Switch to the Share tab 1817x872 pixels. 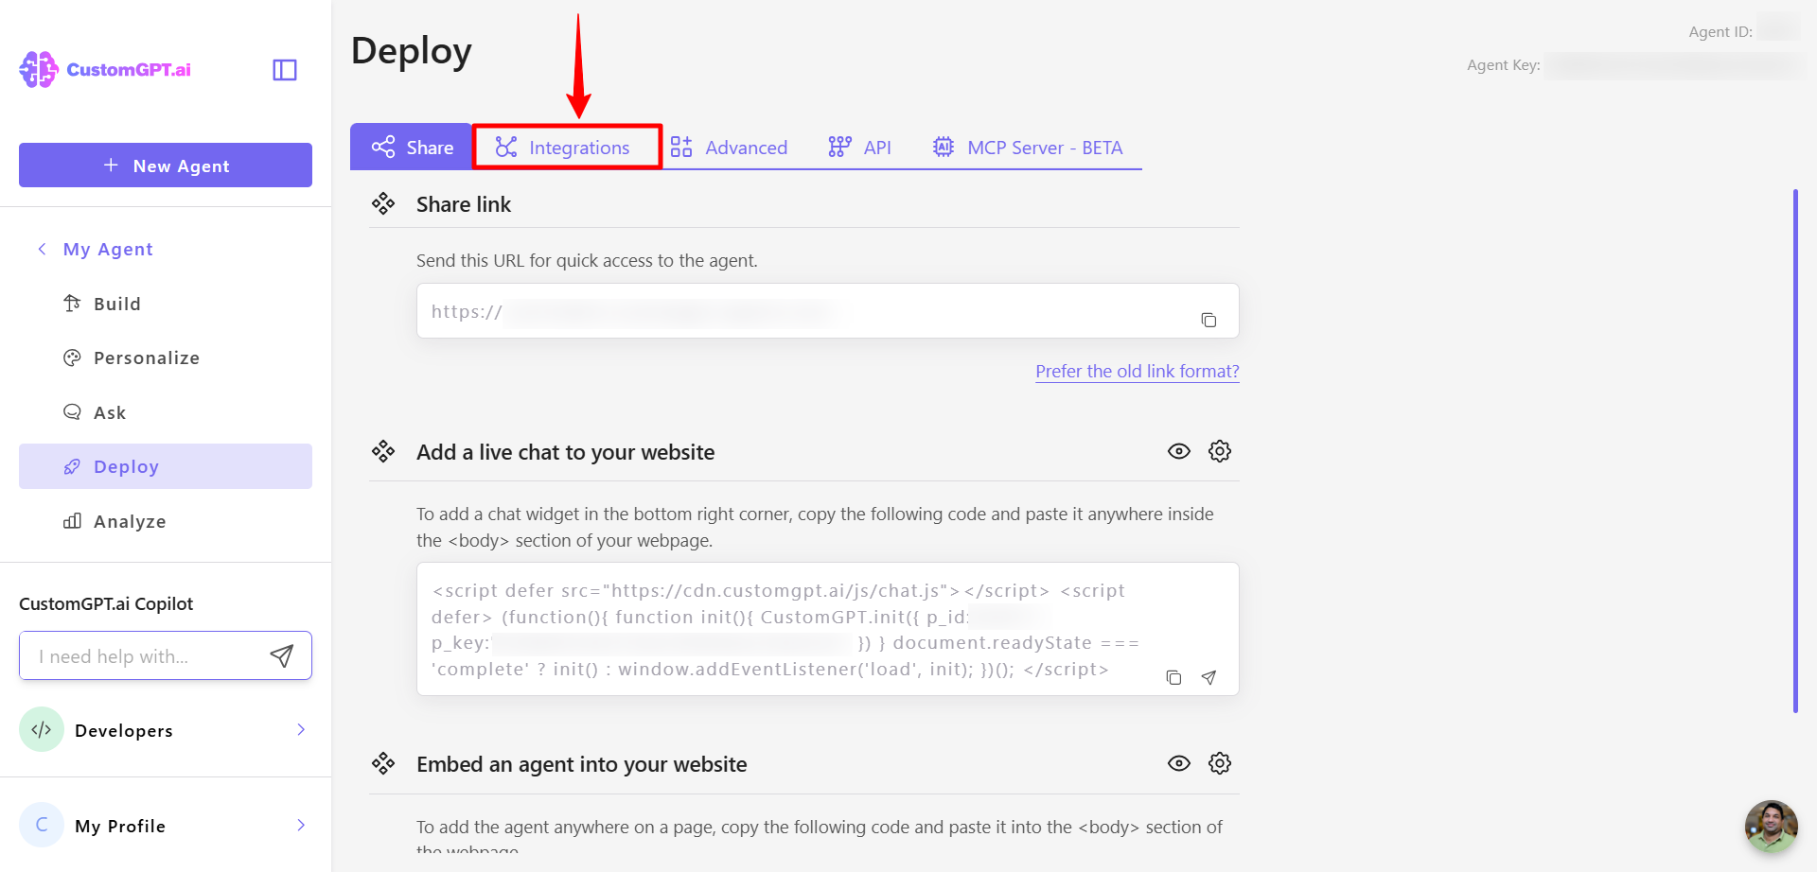pyautogui.click(x=411, y=147)
